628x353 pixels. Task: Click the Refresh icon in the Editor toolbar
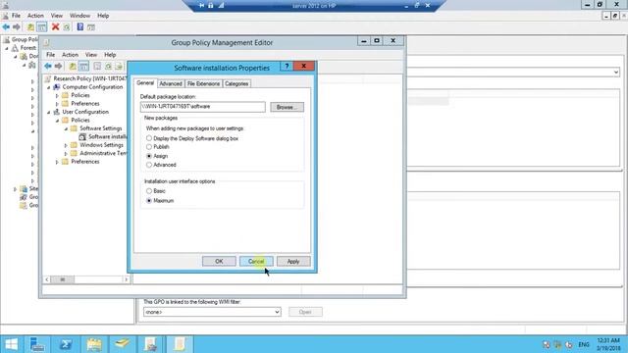(x=108, y=66)
